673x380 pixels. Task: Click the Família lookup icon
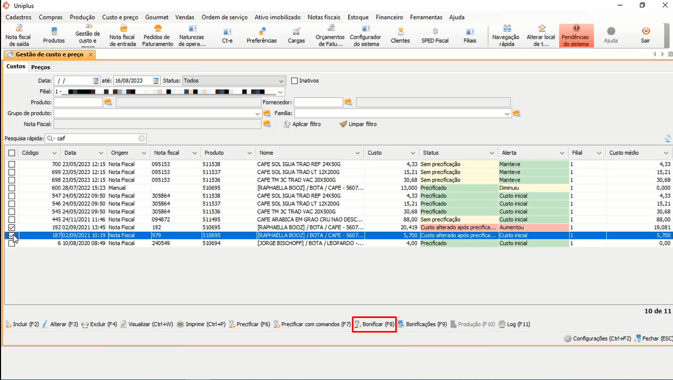point(517,113)
